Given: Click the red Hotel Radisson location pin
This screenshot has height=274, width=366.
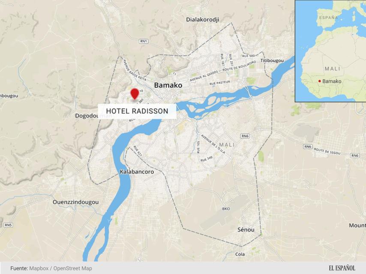Looking at the screenshot, I should pos(135,94).
